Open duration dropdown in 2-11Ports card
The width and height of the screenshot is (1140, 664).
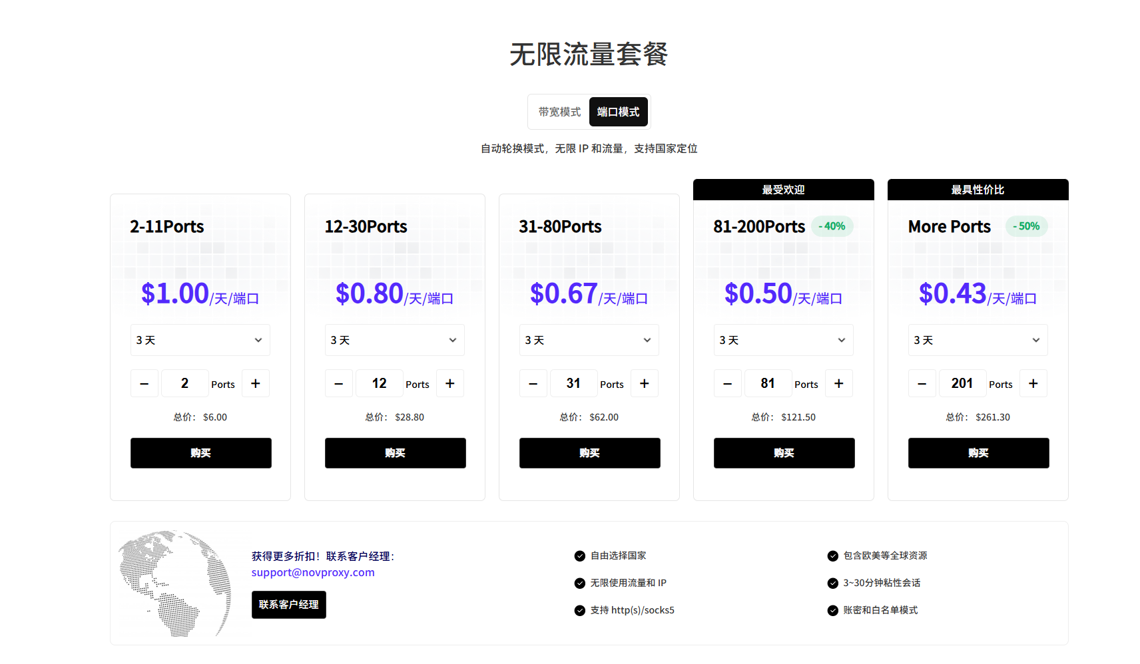click(200, 340)
